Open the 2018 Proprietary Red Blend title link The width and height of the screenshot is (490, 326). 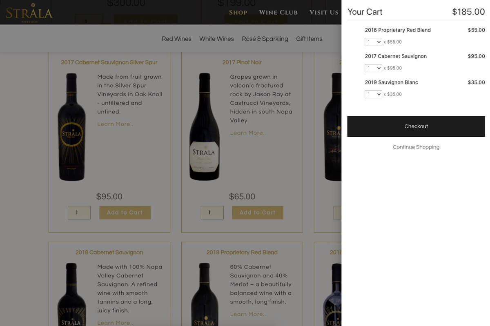(242, 252)
